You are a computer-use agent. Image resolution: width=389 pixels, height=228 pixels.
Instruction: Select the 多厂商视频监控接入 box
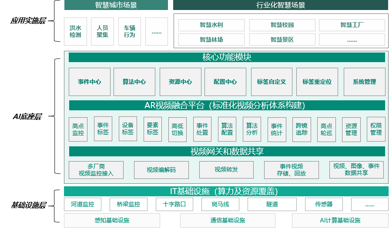[x=96, y=170]
